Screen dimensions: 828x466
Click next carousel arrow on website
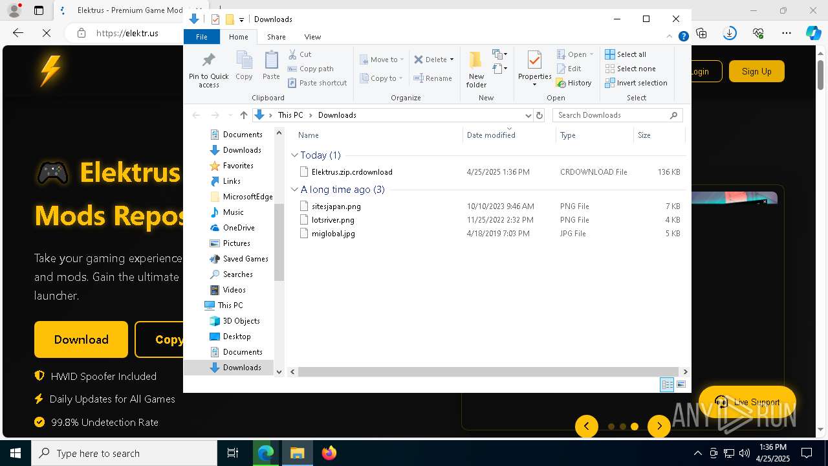(659, 426)
